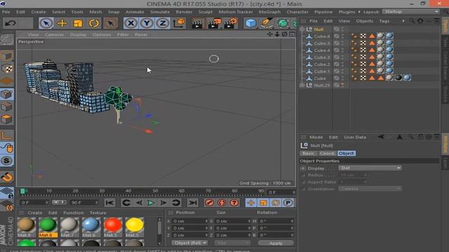The image size is (449, 252).
Task: Open the Simulate menu
Action: point(160,12)
